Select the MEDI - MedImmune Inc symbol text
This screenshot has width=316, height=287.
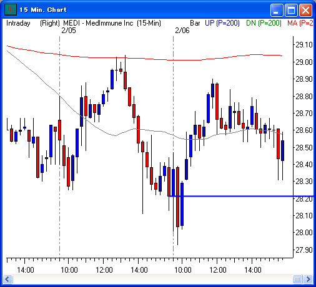[98, 23]
